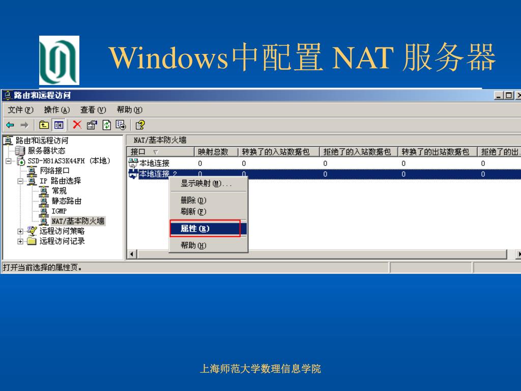Choose 显示映射(M)... in context menu
This screenshot has height=391, width=521.
[208, 183]
